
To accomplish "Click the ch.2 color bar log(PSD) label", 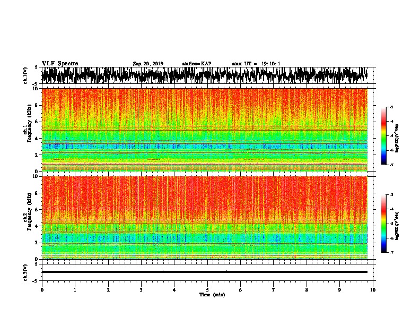I will point(397,226).
